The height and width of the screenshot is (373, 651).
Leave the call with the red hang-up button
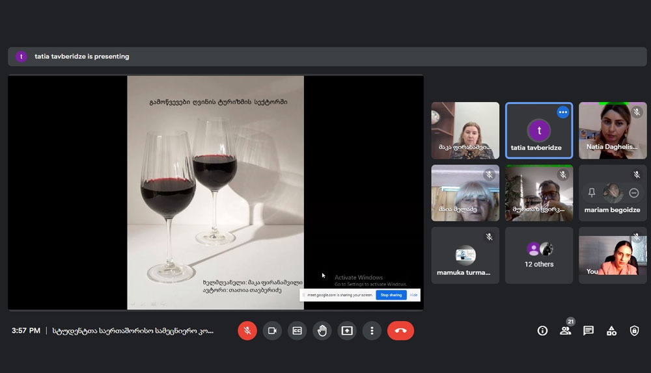(400, 331)
